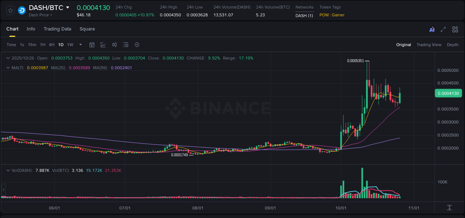
Task: Select the 4H timeframe
Action: coord(51,45)
